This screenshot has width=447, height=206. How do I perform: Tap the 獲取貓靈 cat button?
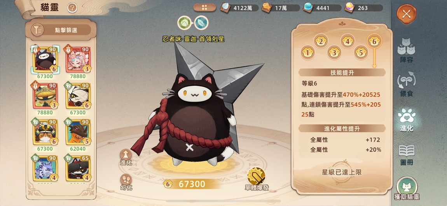point(407,188)
